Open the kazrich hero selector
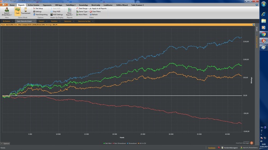268x150 pixels. tap(7, 11)
